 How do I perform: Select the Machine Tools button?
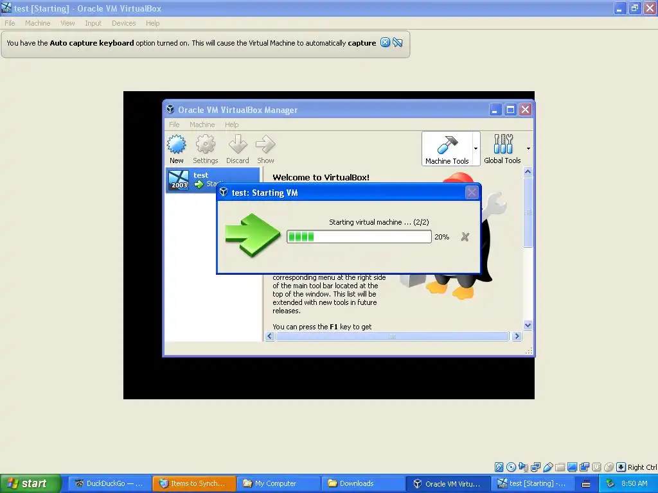tap(447, 149)
